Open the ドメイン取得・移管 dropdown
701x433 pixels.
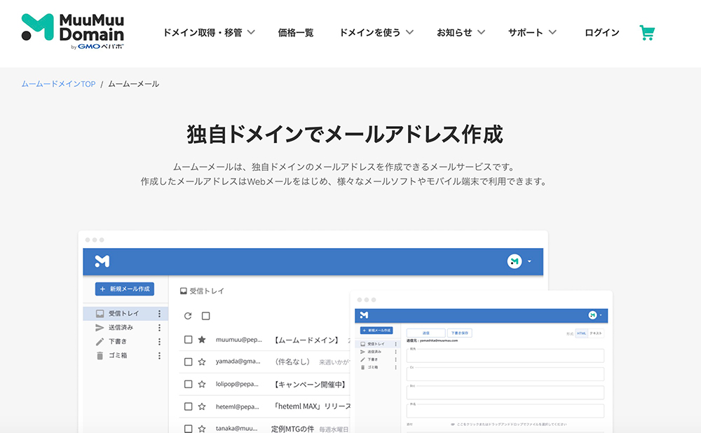pyautogui.click(x=209, y=32)
